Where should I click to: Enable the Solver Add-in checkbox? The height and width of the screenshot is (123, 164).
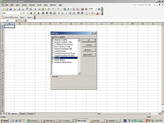tap(53, 60)
